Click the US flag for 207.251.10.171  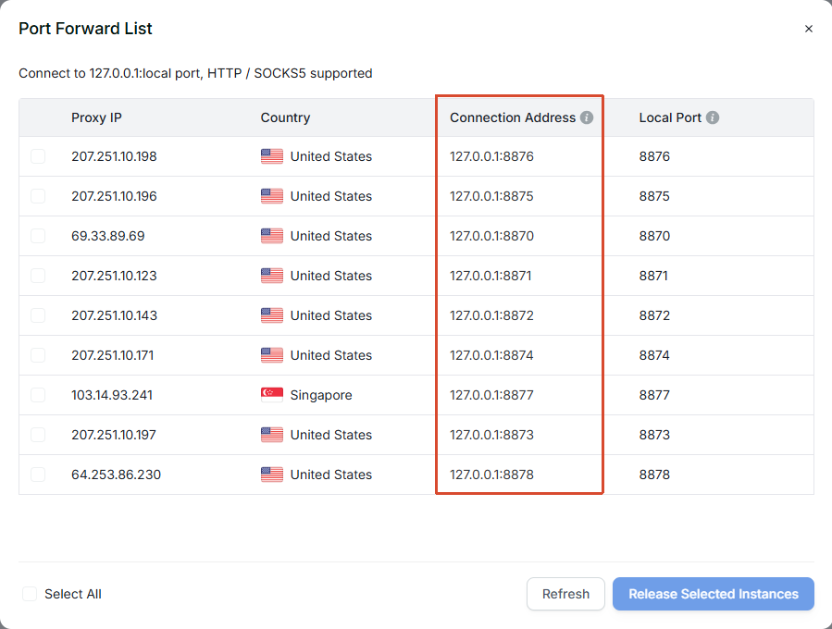[x=272, y=355]
